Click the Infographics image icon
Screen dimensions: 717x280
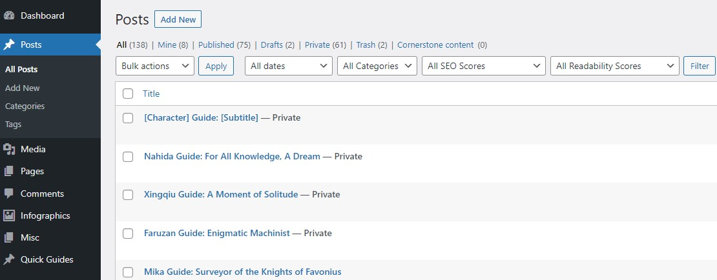[9, 215]
